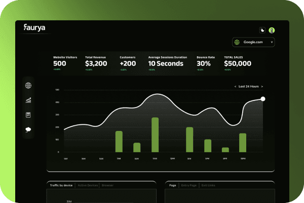304x203 pixels.
Task: Open the globe icon in sidebar
Action: pos(28,85)
